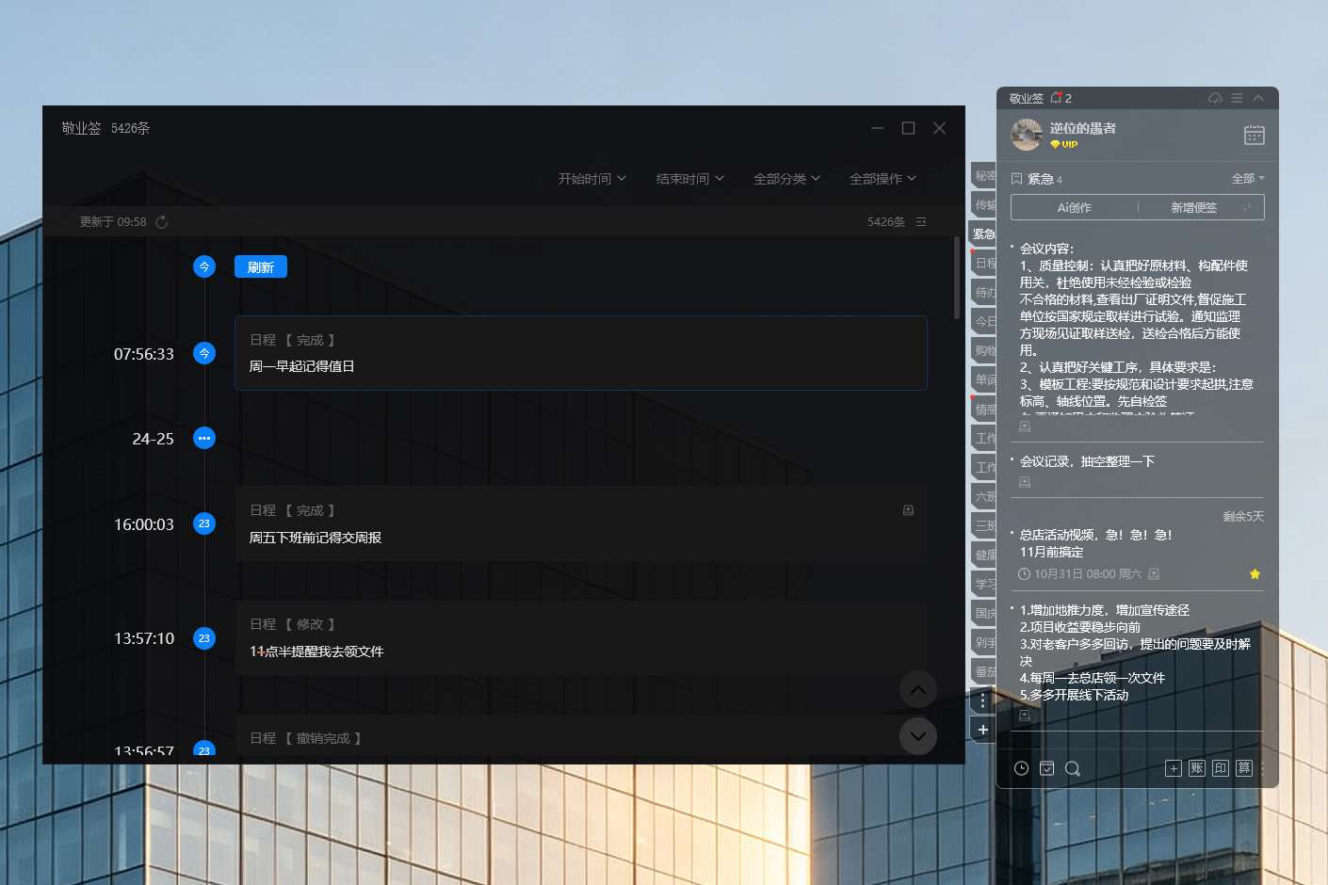Open the 周五下班前记得交周报 log entry
1328x885 pixels.
click(x=581, y=523)
